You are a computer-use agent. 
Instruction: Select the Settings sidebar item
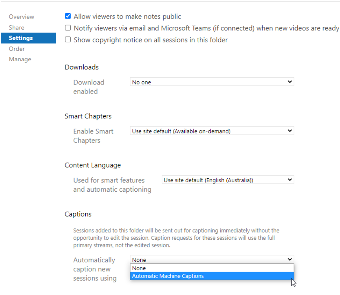coord(28,38)
